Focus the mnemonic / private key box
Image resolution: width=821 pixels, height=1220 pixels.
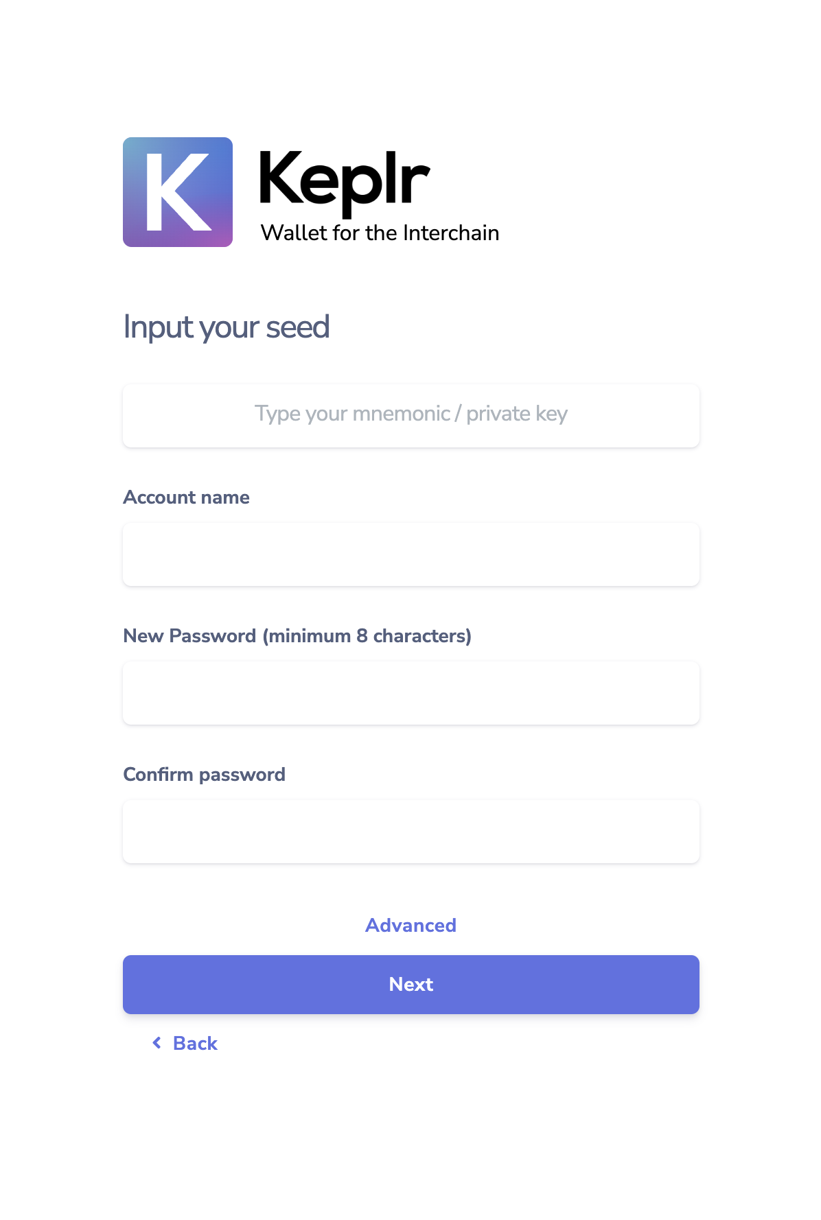pos(411,416)
